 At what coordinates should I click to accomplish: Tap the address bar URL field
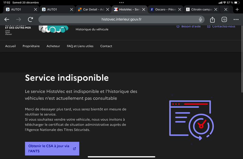point(122,20)
